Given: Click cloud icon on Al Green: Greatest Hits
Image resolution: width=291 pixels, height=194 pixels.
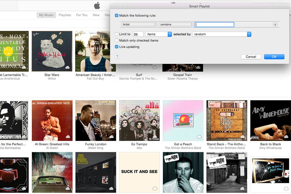Looking at the screenshot, I should pos(68,137).
